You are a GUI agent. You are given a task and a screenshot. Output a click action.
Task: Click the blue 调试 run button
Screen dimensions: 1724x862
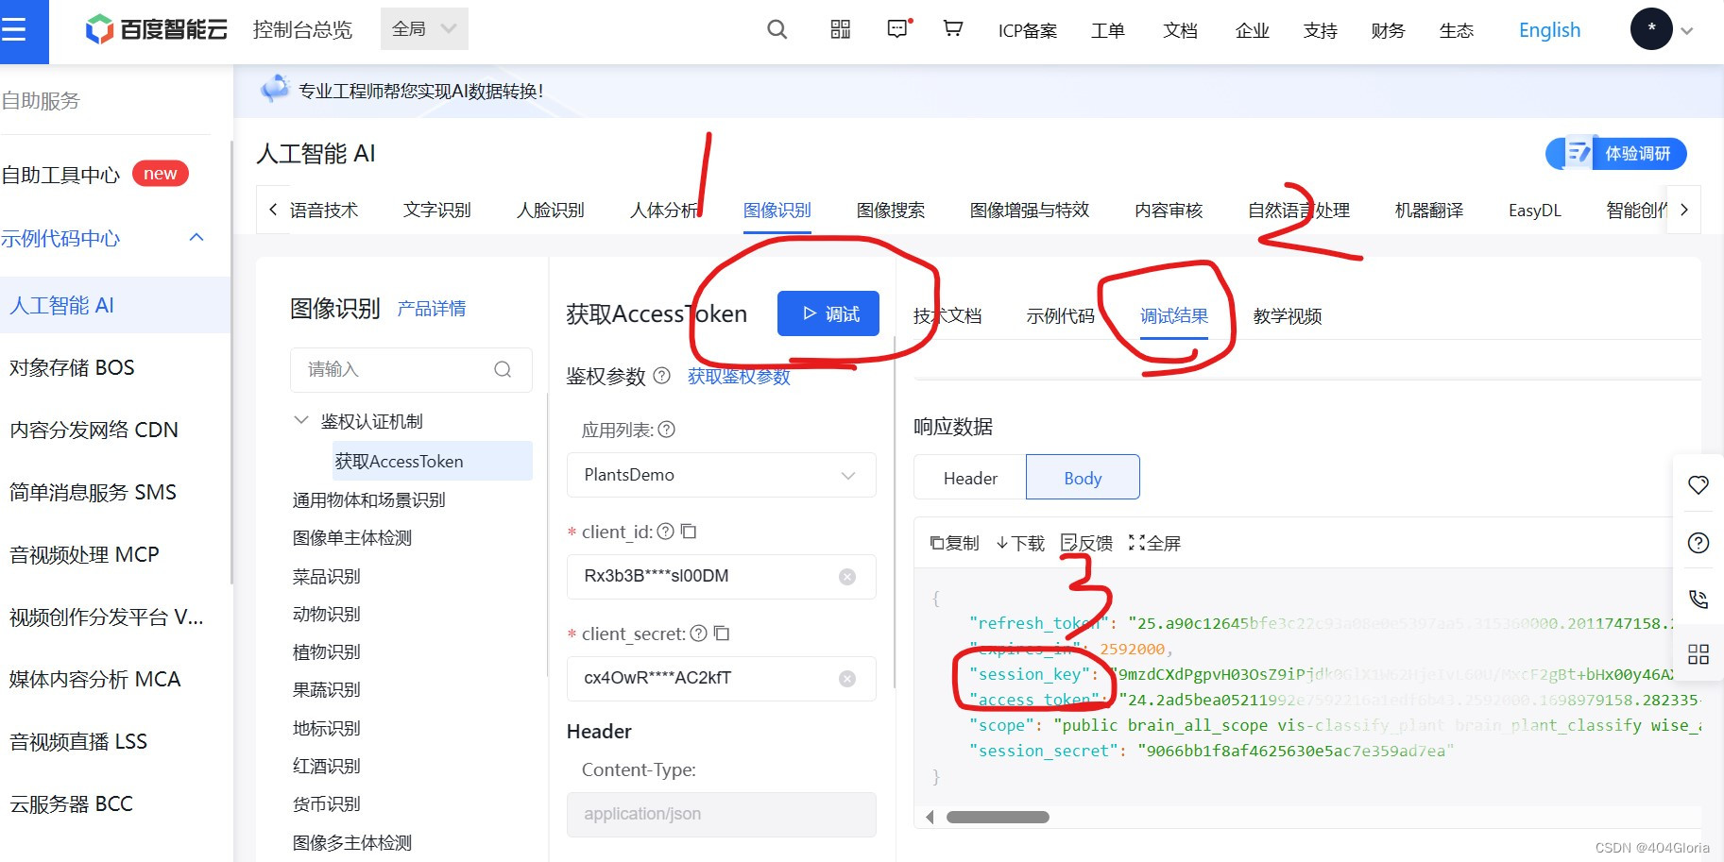click(828, 313)
